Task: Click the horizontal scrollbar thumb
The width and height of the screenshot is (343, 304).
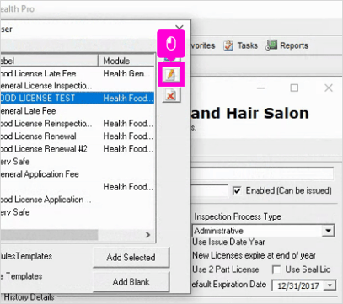Action: [x=49, y=235]
